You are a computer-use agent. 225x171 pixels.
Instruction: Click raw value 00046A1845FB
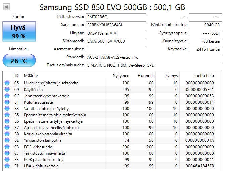(200, 166)
